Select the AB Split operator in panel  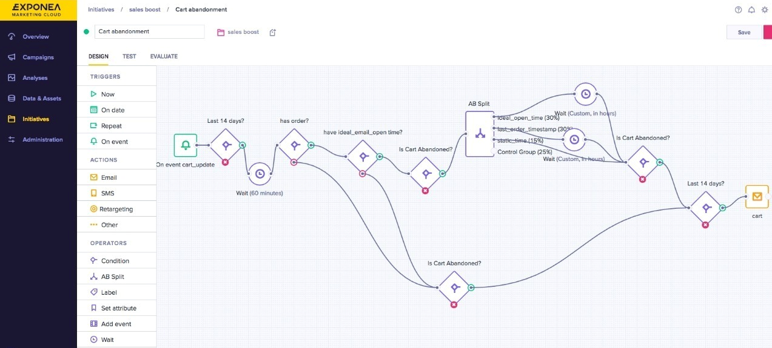(x=116, y=277)
